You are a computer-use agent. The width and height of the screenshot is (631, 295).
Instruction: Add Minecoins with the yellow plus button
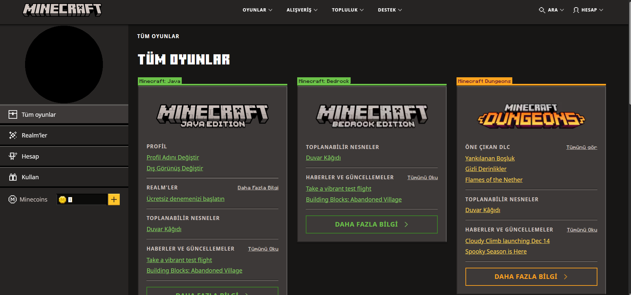(114, 199)
